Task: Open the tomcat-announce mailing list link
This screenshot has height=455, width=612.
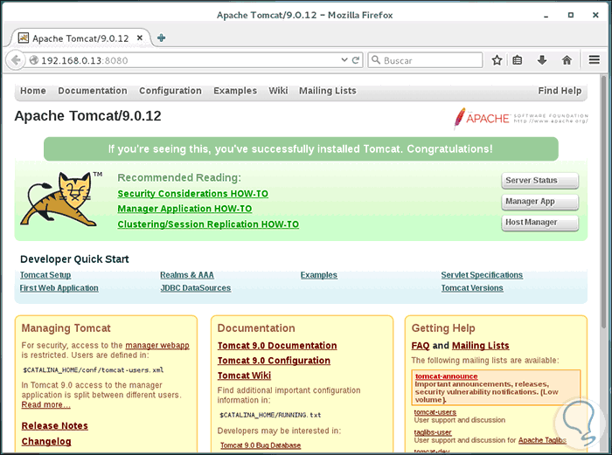Action: (x=446, y=376)
